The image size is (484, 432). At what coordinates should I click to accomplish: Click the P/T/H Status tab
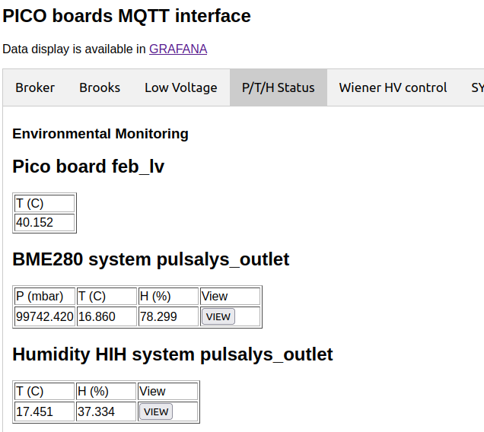(278, 87)
